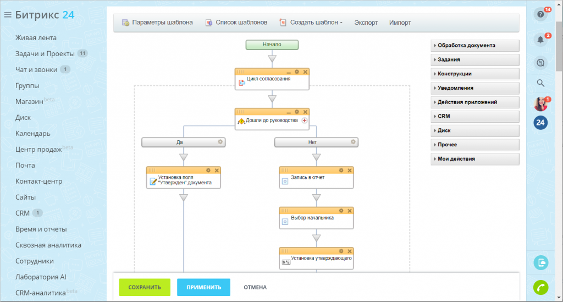
Task: Open Календарь in sidebar
Action: click(x=32, y=134)
